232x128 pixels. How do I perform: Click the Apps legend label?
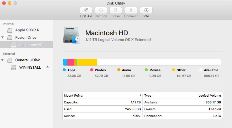coord(71,70)
